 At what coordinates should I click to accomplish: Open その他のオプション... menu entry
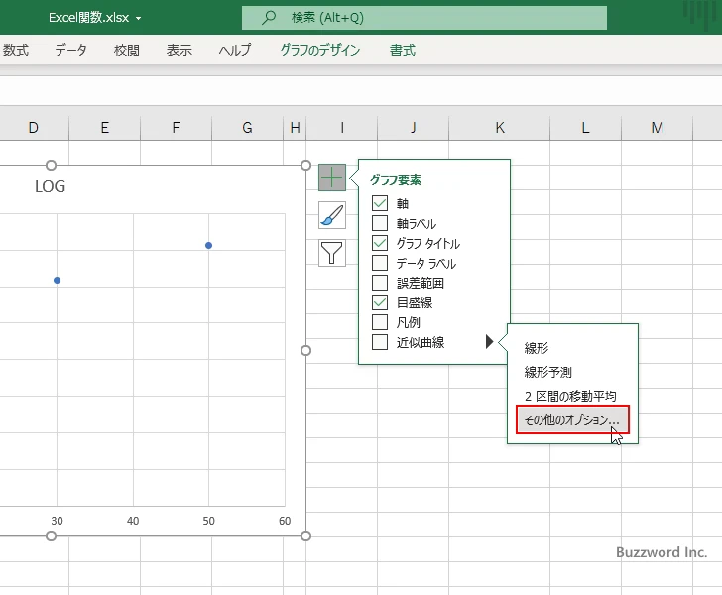pos(572,419)
